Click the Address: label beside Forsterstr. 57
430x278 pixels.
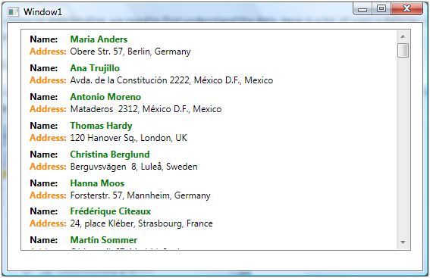[48, 195]
